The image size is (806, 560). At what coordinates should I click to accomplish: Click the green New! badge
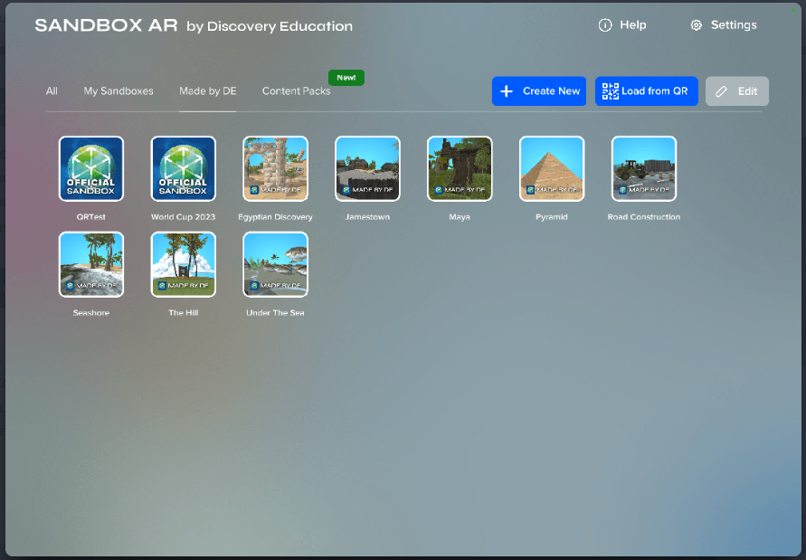click(346, 78)
